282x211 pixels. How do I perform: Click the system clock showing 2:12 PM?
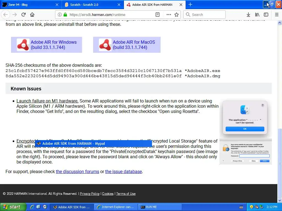[272, 207]
